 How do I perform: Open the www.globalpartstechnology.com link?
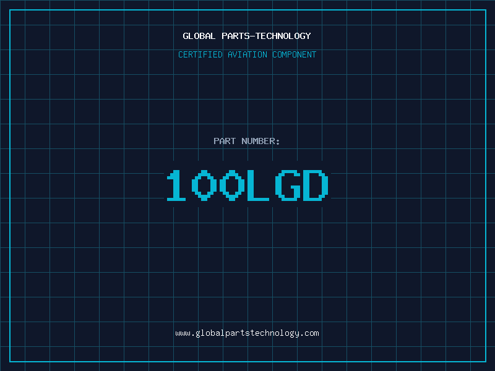tap(247, 333)
